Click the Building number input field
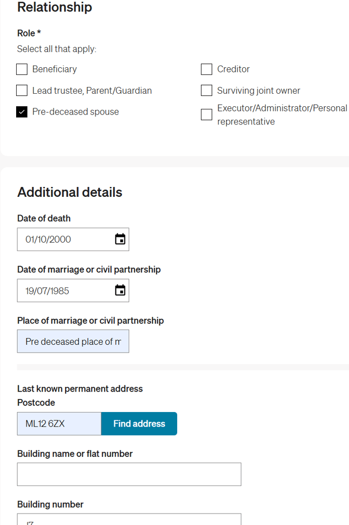The image size is (349, 525). (x=129, y=520)
